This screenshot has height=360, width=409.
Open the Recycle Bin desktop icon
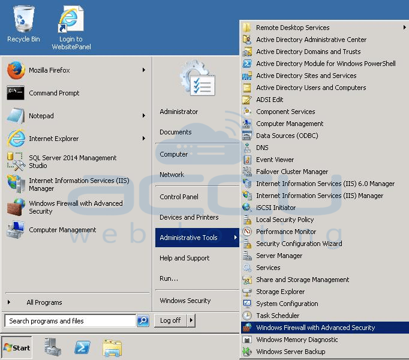pyautogui.click(x=23, y=24)
